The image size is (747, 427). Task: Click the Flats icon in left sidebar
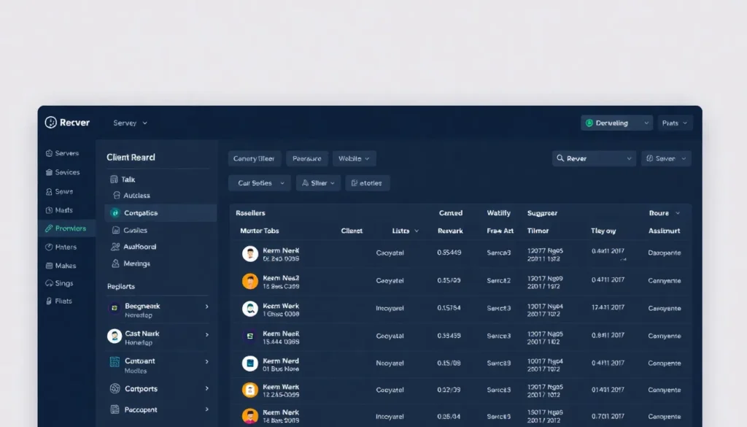pos(49,301)
